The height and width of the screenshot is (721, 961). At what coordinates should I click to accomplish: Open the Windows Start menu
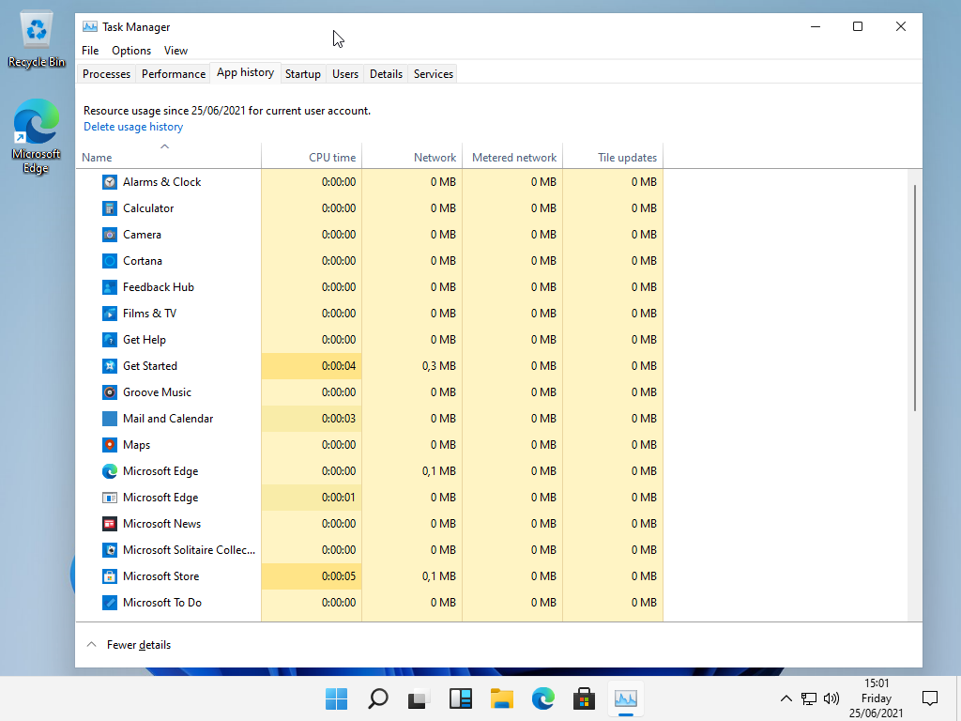tap(336, 698)
